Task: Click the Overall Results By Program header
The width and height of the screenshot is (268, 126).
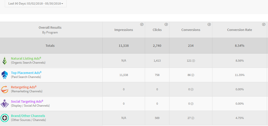Action: tap(50, 30)
